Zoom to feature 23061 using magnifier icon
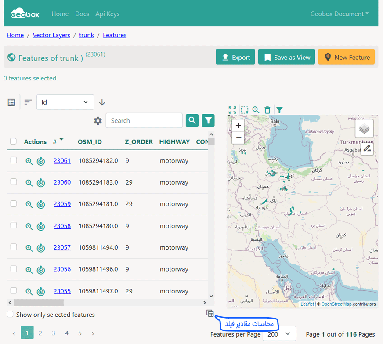 point(29,161)
